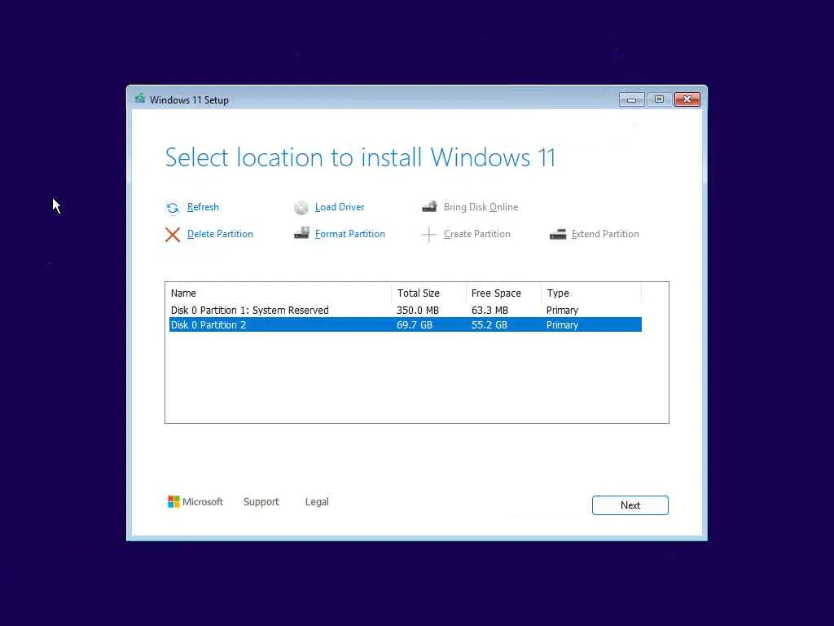Click the Total Size column header
Viewport: 834px width, 626px height.
[428, 293]
